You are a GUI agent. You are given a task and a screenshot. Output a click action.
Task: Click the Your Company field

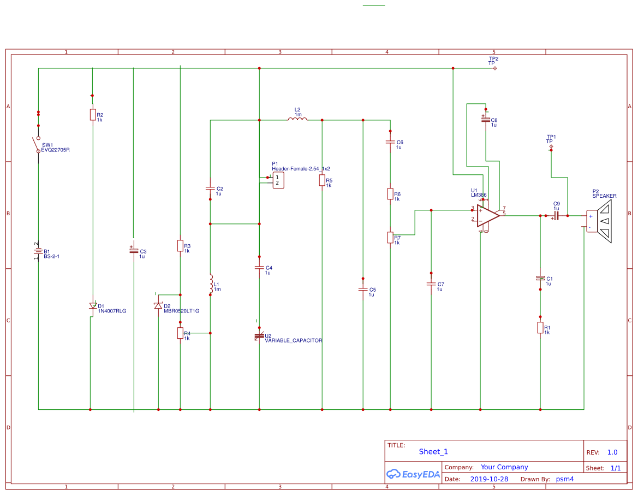[x=504, y=467]
